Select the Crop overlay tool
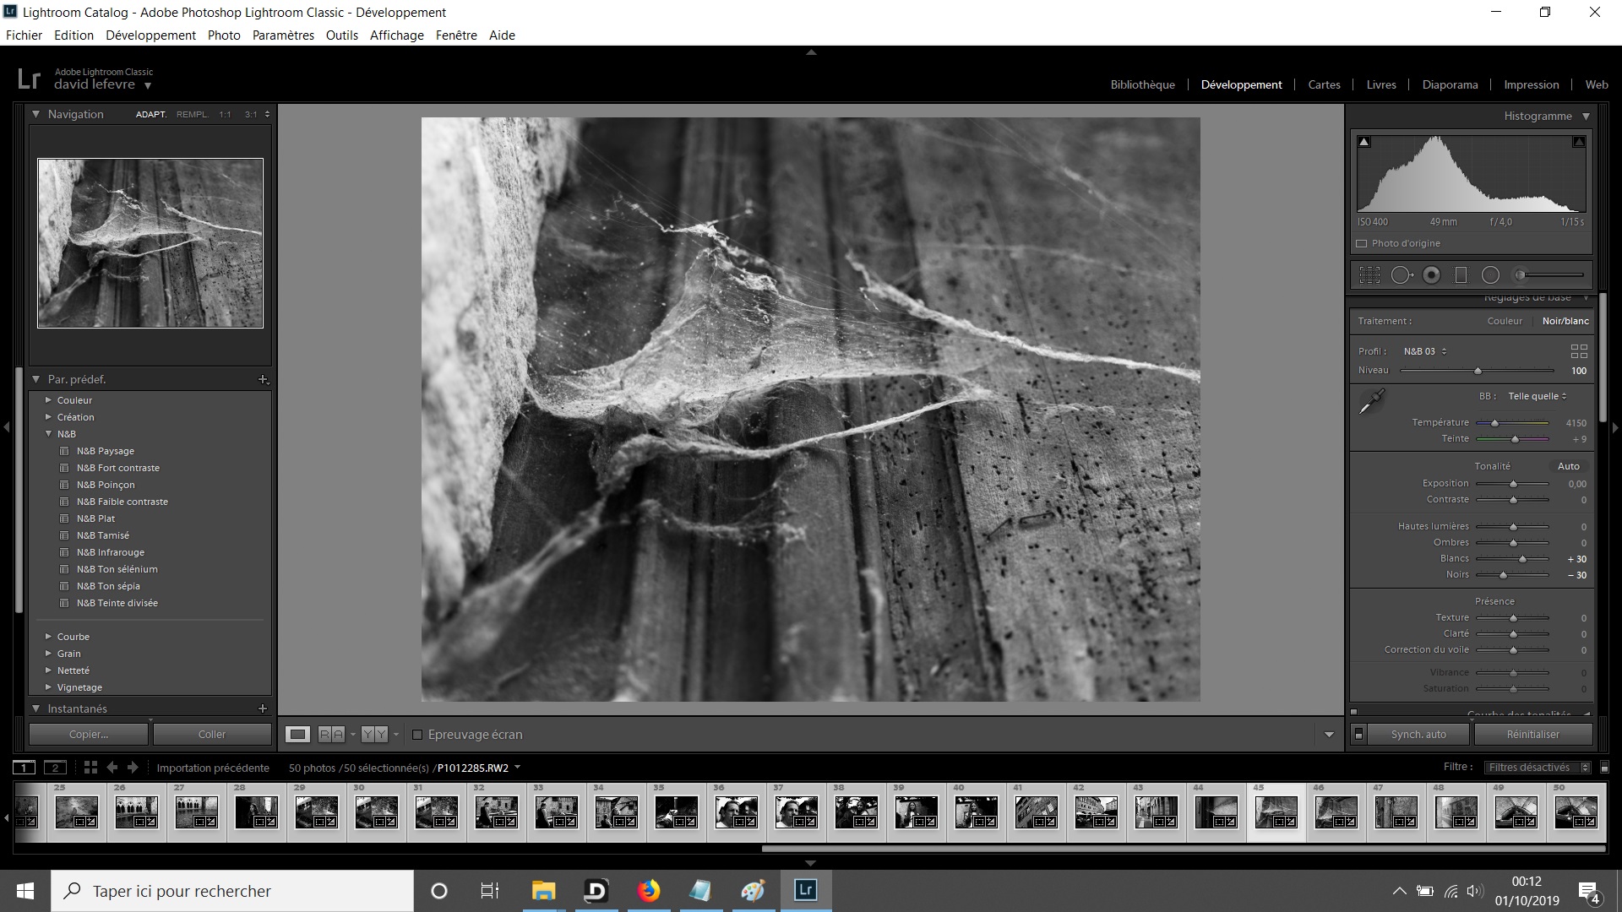The height and width of the screenshot is (912, 1622). (1369, 275)
